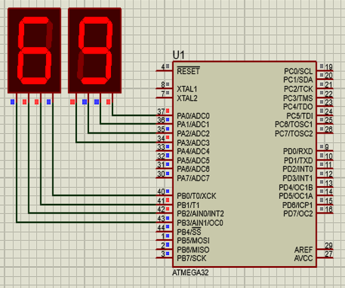The height and width of the screenshot is (288, 345).
Task: Click the PB7/SCK pin label
Action: (x=192, y=259)
